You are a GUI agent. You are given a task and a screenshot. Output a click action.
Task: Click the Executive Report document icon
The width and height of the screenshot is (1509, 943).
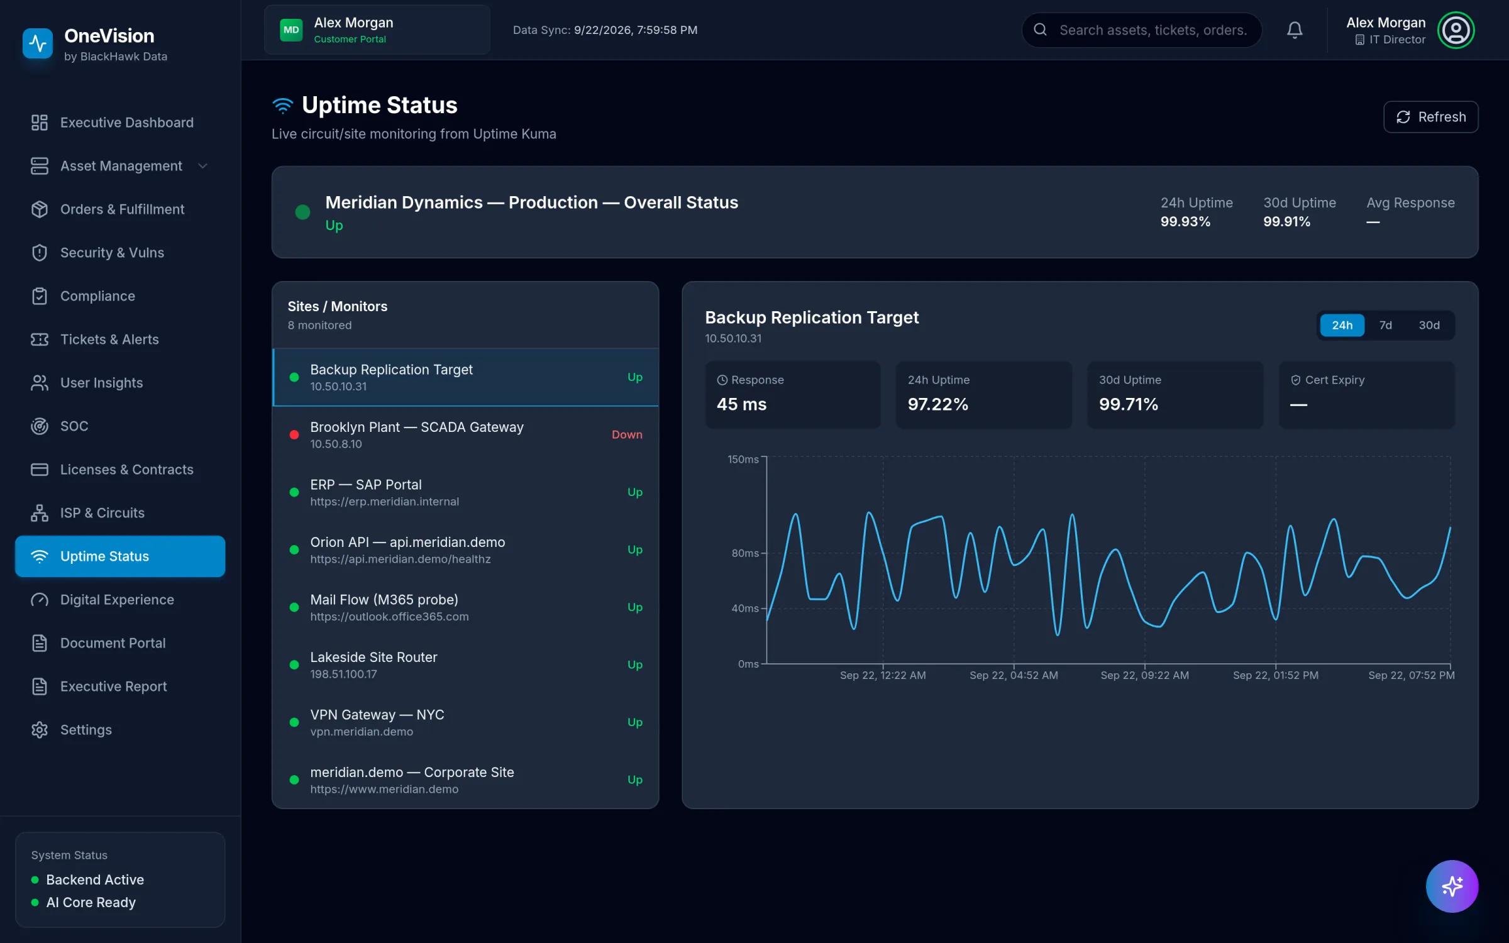40,687
